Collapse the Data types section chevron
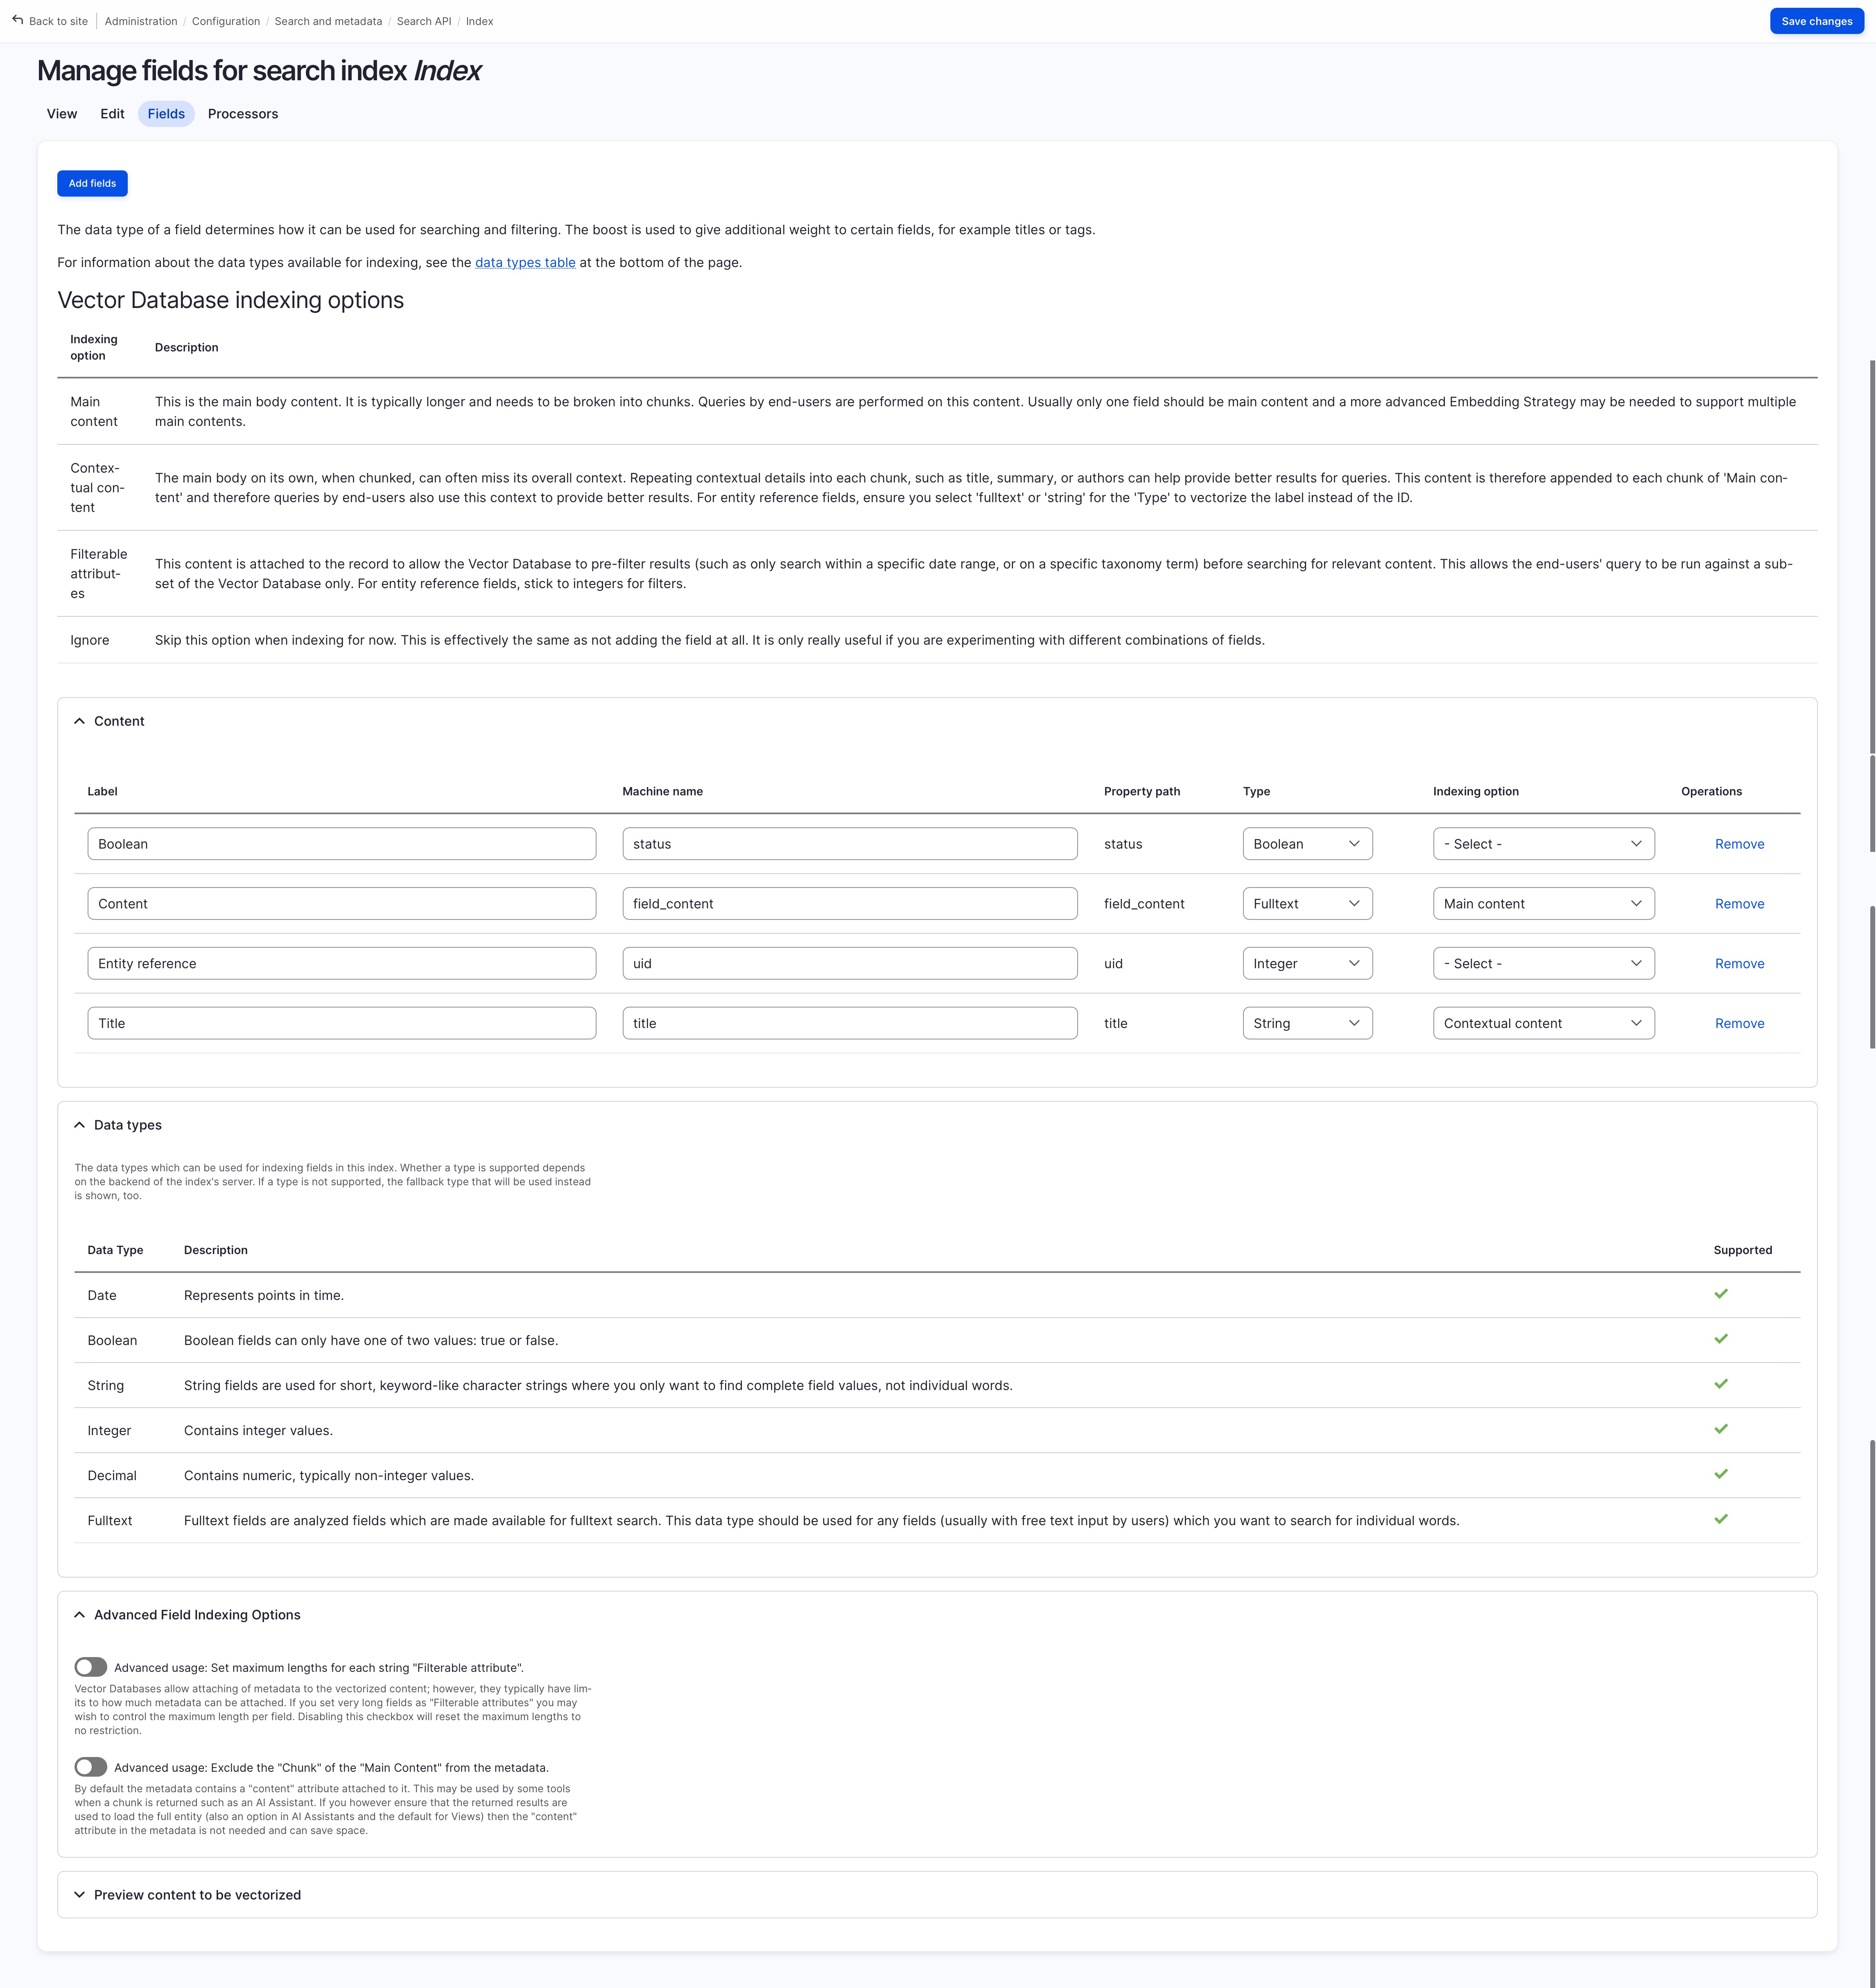This screenshot has height=1988, width=1876. tap(80, 1125)
